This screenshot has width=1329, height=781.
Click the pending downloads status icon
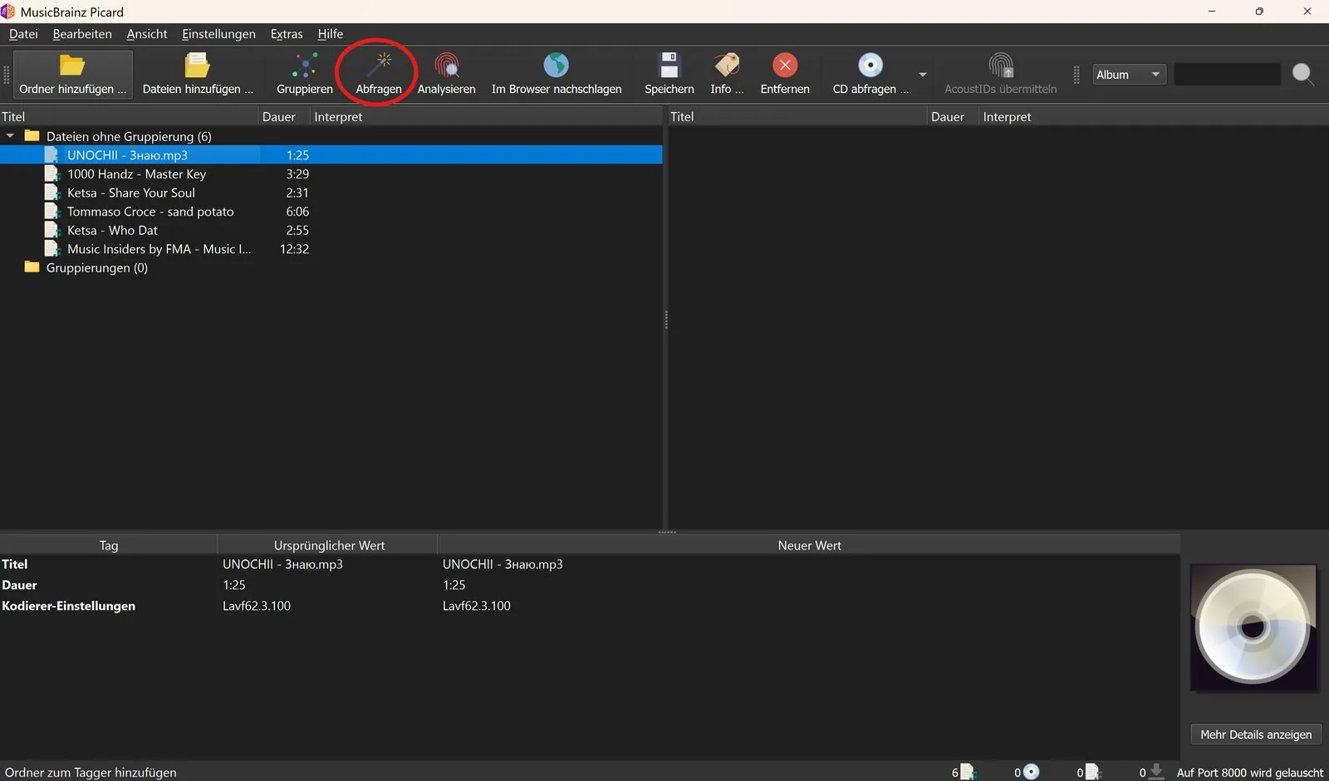1155,772
